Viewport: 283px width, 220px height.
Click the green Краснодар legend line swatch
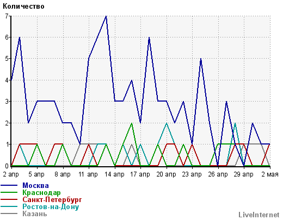tap(9, 193)
